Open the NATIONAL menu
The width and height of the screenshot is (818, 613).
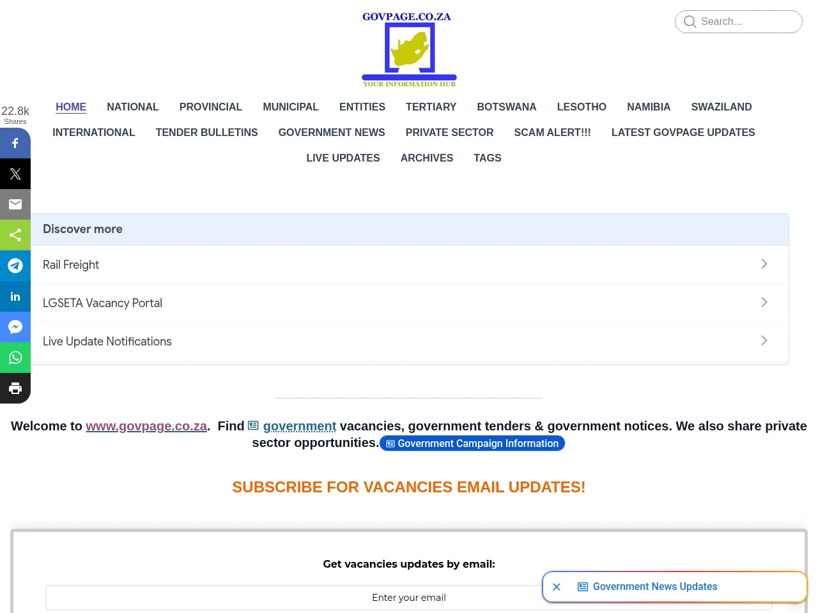click(132, 107)
